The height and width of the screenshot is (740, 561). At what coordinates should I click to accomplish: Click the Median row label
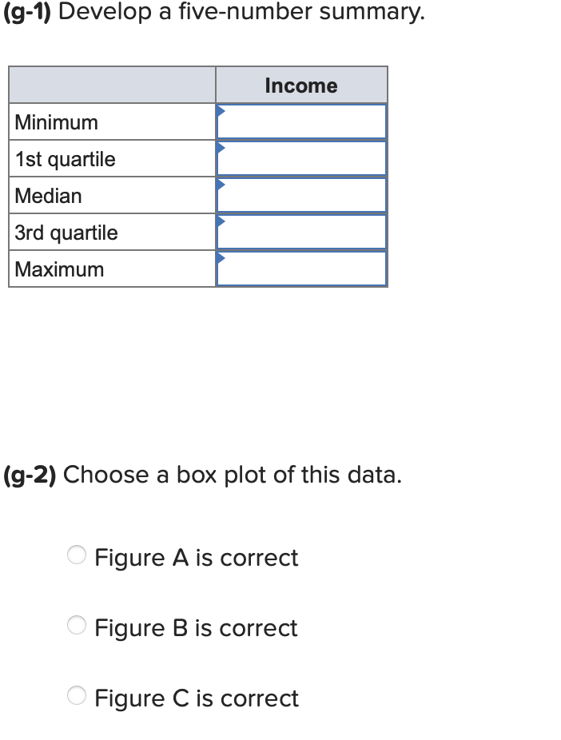(46, 195)
